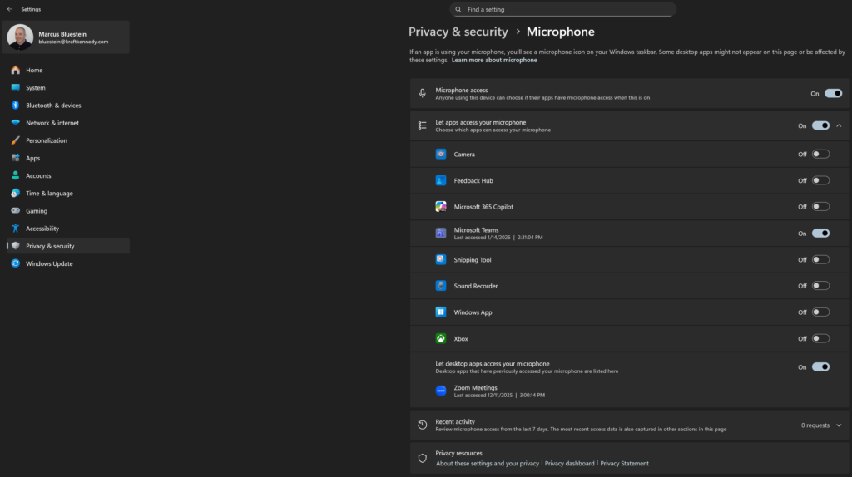Click the Microsoft 365 Copilot icon
The width and height of the screenshot is (852, 477).
click(441, 207)
